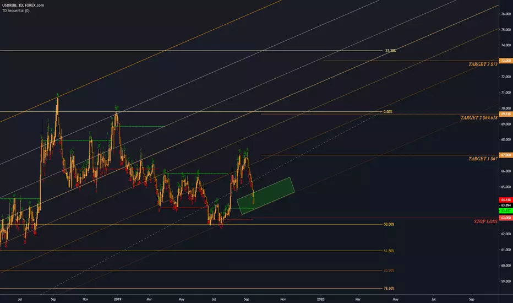This screenshot has height=303, width=513.
Task: Select the 69.000 price axis label
Action: point(506,124)
